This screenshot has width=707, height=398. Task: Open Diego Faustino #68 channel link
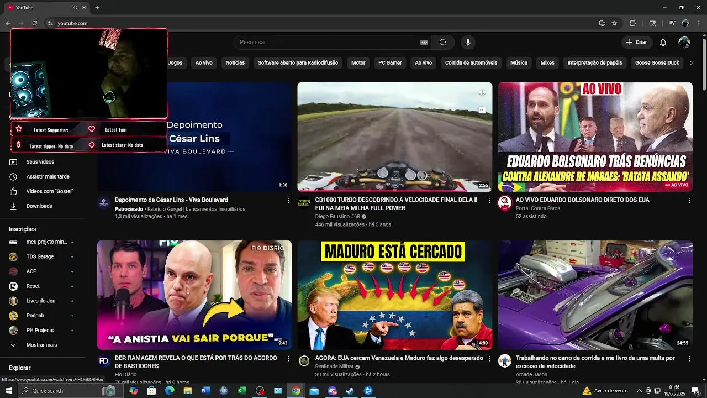click(x=337, y=217)
